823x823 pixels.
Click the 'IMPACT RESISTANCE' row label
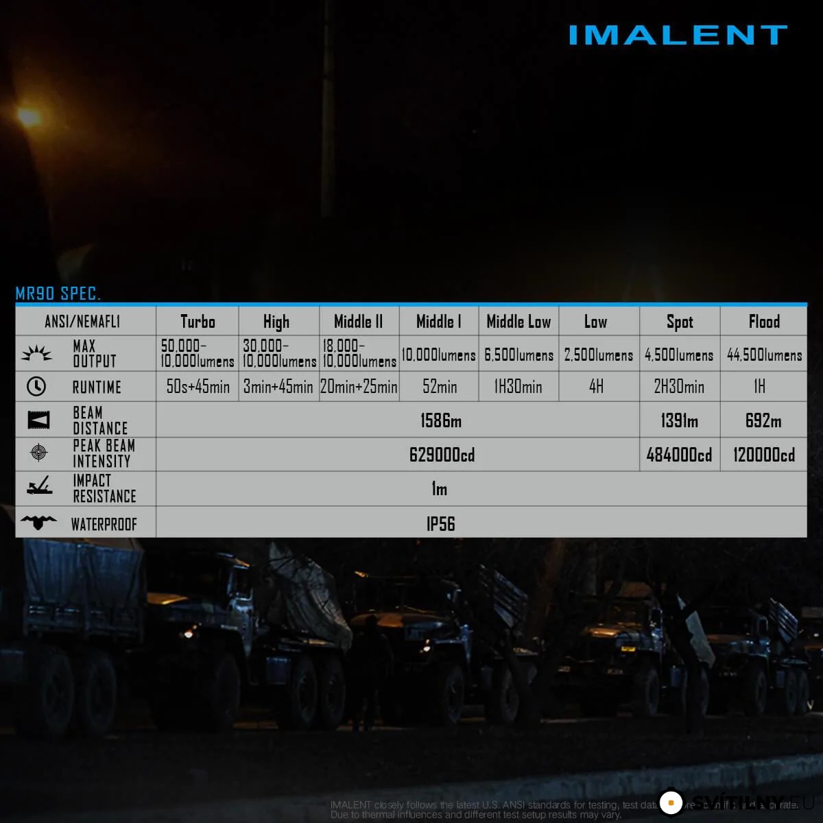click(104, 488)
